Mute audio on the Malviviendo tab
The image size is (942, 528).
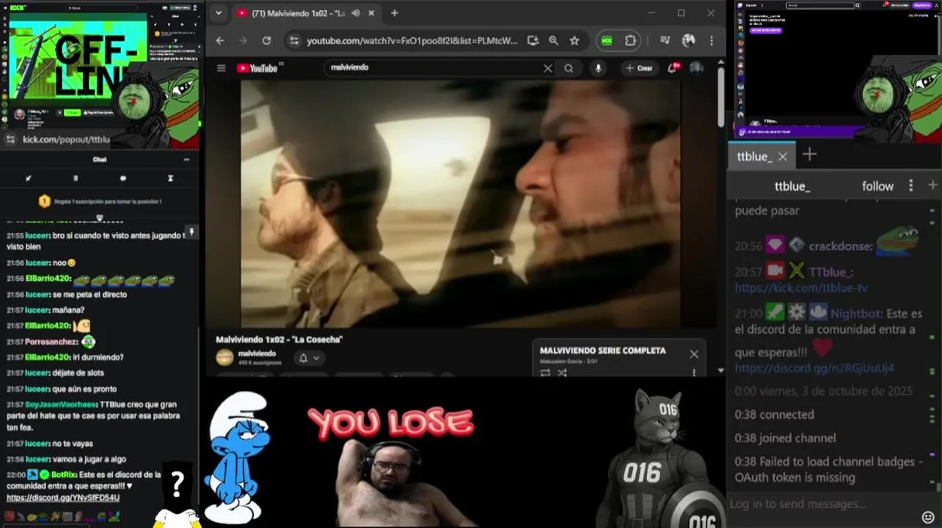click(356, 13)
